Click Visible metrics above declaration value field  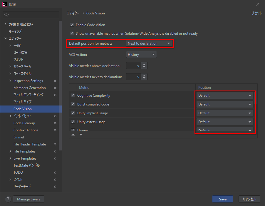(x=133, y=66)
